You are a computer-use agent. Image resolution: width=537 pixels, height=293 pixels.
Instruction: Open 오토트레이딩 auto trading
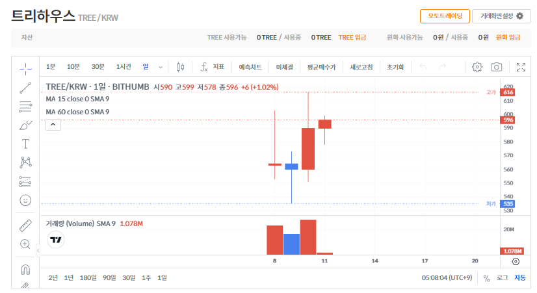tap(445, 16)
